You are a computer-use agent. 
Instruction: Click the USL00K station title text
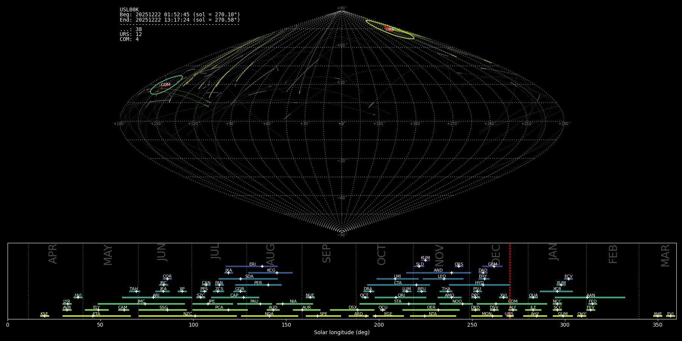(x=129, y=10)
